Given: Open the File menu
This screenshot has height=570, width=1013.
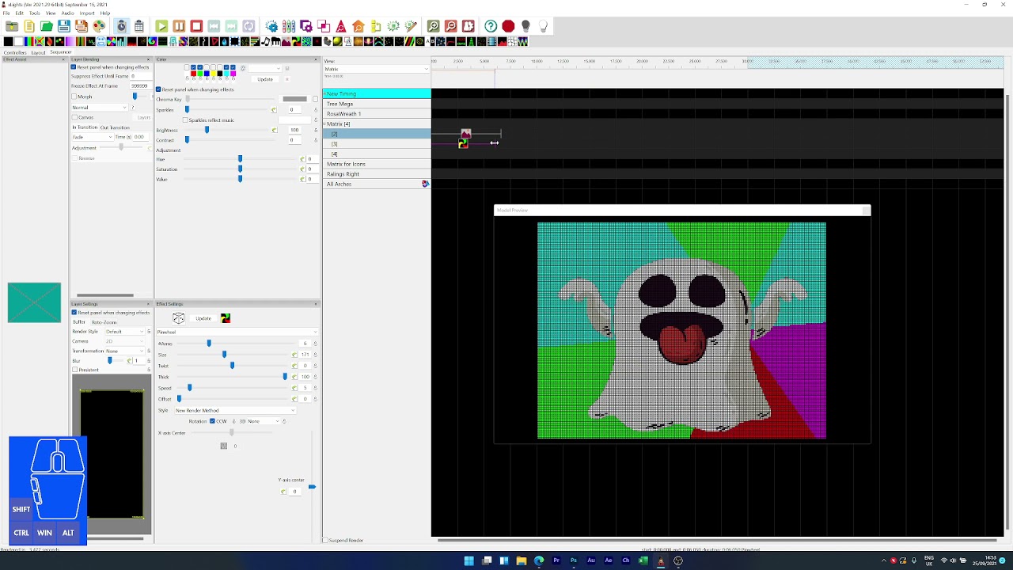Looking at the screenshot, I should click(6, 13).
